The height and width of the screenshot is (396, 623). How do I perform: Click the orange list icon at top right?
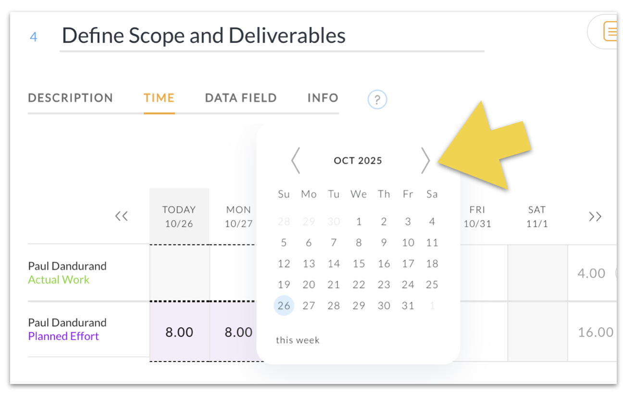pyautogui.click(x=610, y=32)
